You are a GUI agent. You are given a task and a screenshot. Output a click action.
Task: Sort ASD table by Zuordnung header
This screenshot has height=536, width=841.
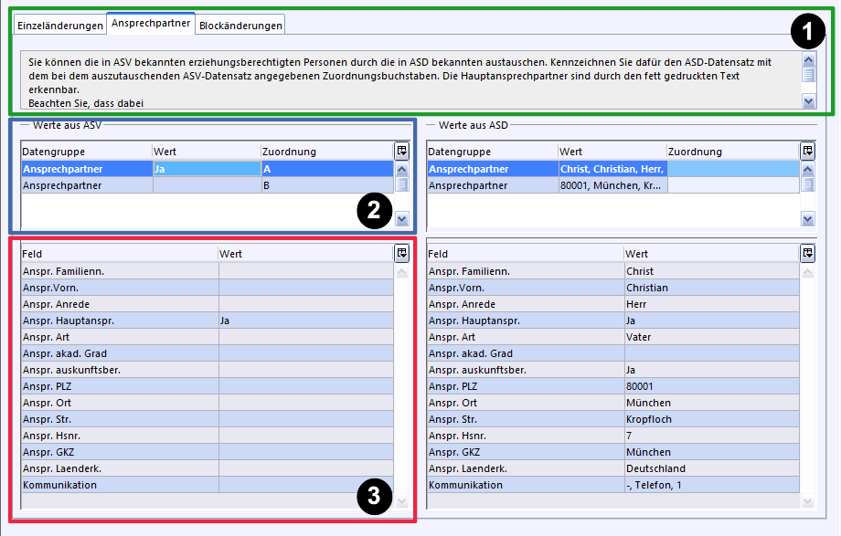732,152
